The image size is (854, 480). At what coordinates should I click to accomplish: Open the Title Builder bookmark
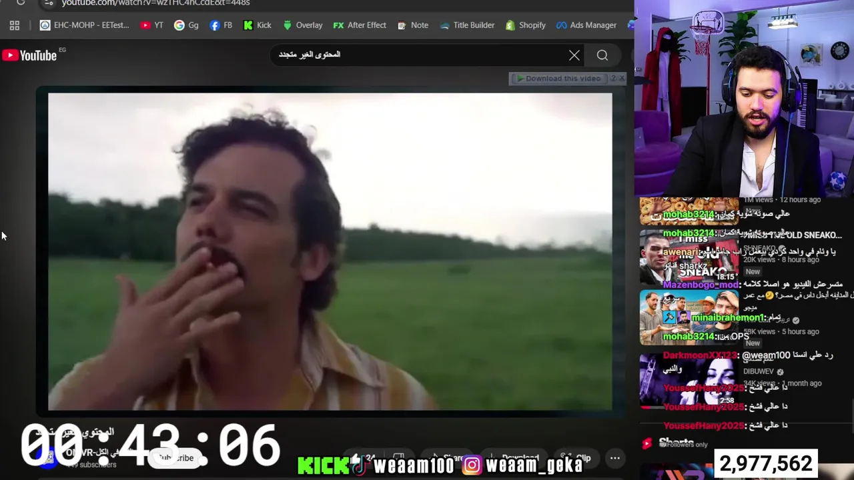coord(468,25)
